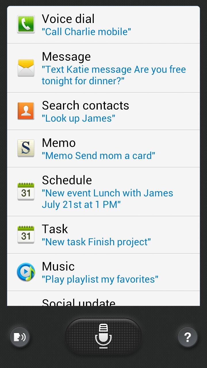Choose the Search contacts title
Viewport: 207px width, 368px height.
click(85, 106)
